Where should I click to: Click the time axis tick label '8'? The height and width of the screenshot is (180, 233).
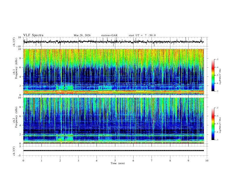170,161
